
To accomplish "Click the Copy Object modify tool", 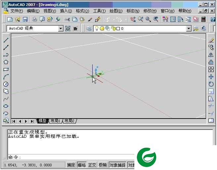I will pyautogui.click(x=211, y=47).
